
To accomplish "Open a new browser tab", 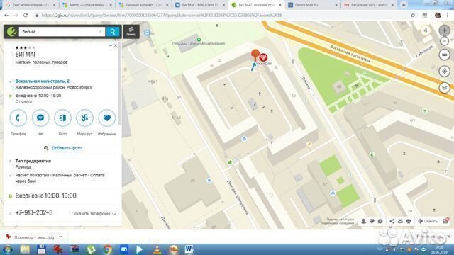I will point(404,5).
